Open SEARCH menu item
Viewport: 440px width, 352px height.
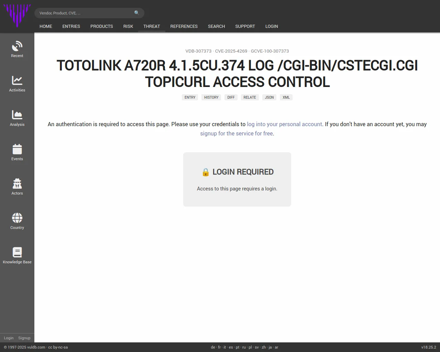tap(217, 26)
